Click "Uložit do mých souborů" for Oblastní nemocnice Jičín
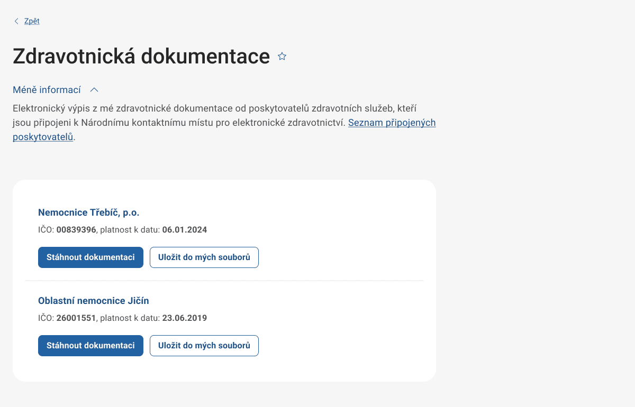Screen dimensions: 635x407 (204, 345)
